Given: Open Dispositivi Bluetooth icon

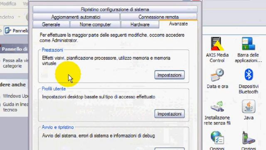Looking at the screenshot, I should tap(249, 75).
